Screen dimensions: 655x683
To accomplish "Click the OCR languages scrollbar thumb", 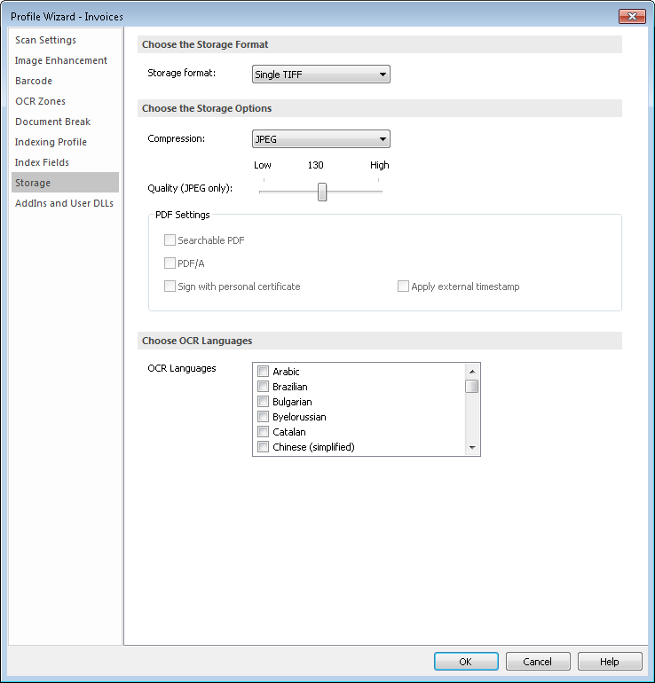I will click(x=472, y=387).
